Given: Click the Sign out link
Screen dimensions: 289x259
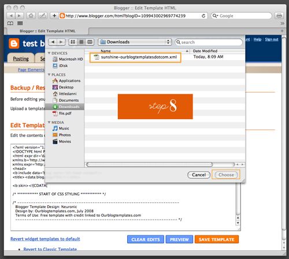Looking at the screenshot, I should pyautogui.click(x=272, y=39).
